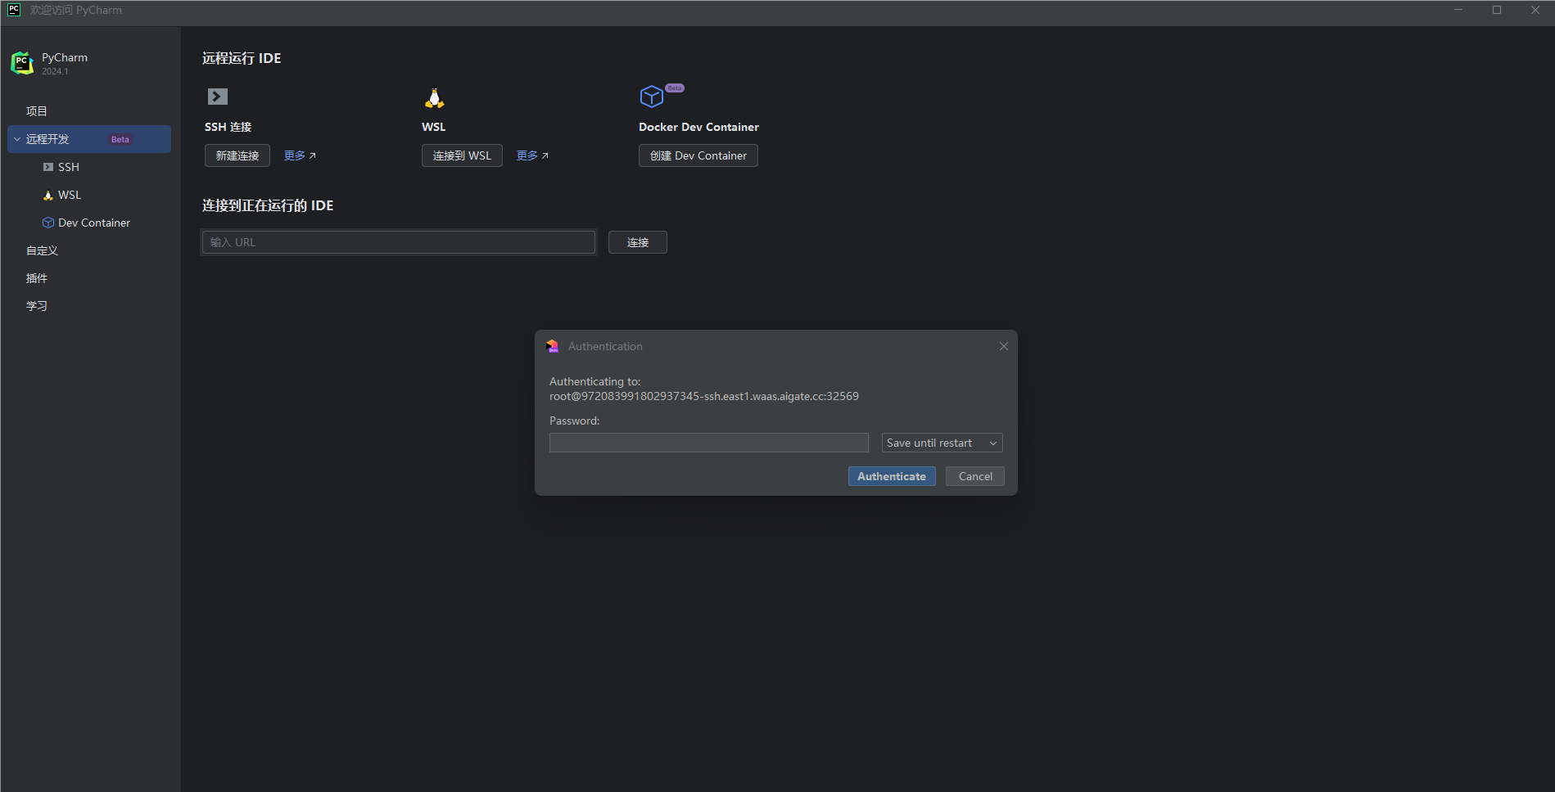Select WSL item in sidebar tree
Screen dimensions: 1555x792
click(70, 195)
